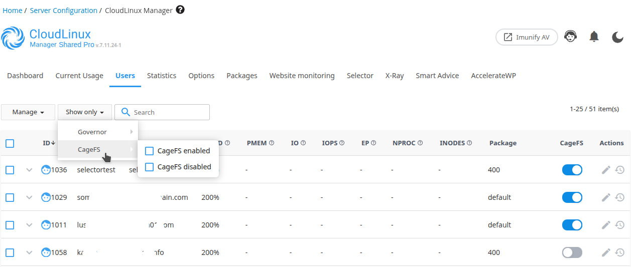634x267 pixels.
Task: Click the IOPS help tooltip icon
Action: [342, 143]
